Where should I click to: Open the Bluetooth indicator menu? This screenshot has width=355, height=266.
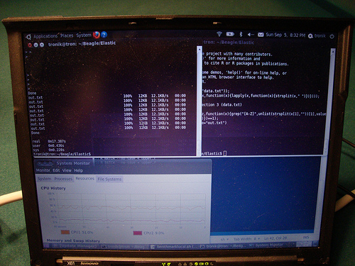click(x=241, y=34)
